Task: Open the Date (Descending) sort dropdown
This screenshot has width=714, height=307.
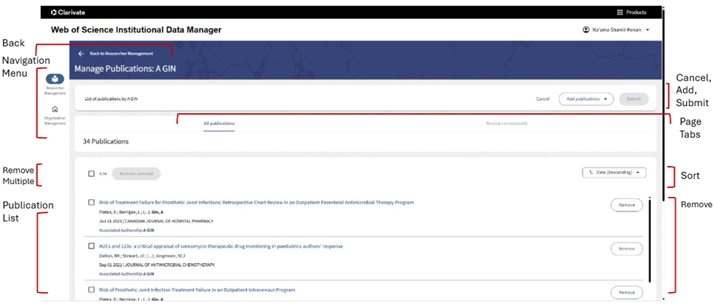Action: tap(614, 173)
